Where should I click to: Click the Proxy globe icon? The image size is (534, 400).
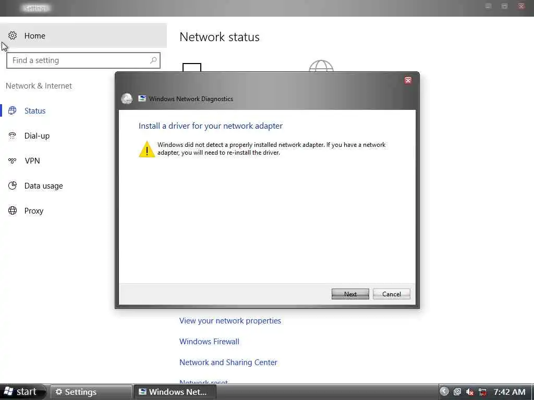[x=13, y=210]
